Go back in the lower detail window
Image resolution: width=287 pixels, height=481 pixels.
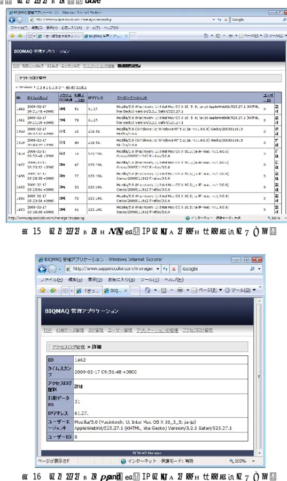[42, 269]
